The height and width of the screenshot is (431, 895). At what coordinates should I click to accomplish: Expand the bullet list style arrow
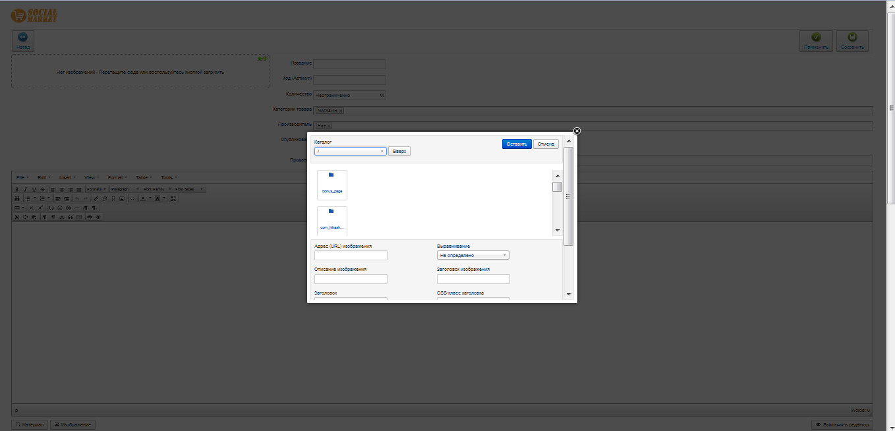(x=35, y=198)
